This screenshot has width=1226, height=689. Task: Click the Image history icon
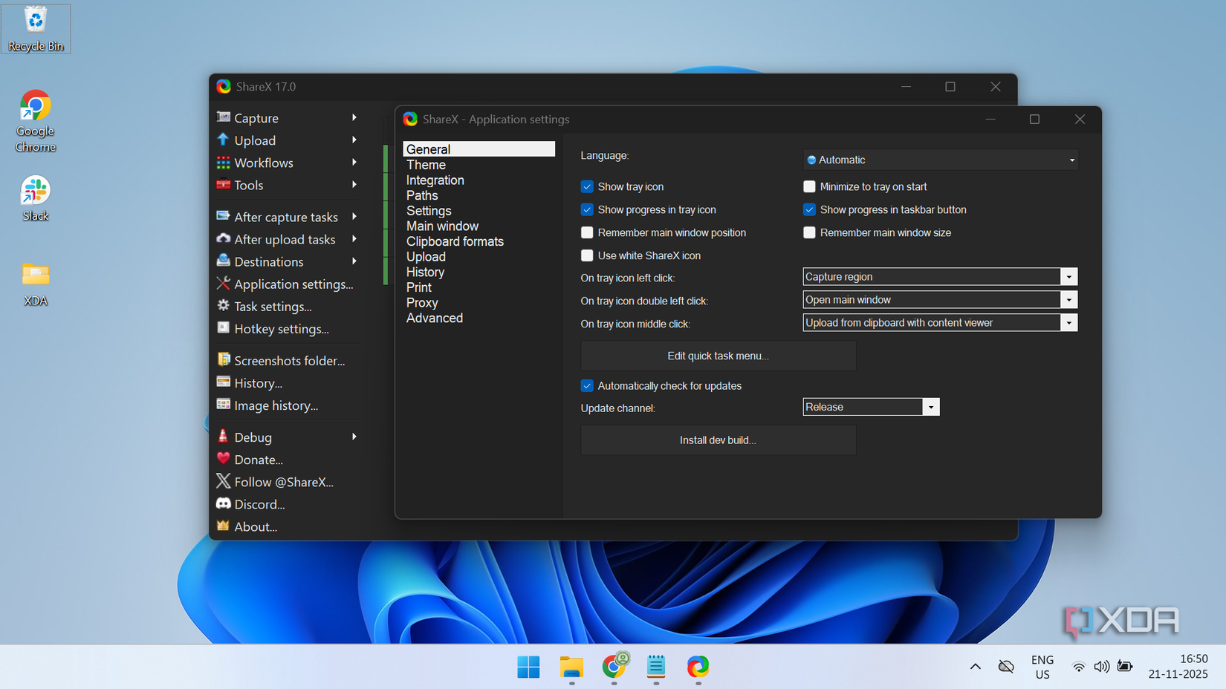(x=223, y=404)
